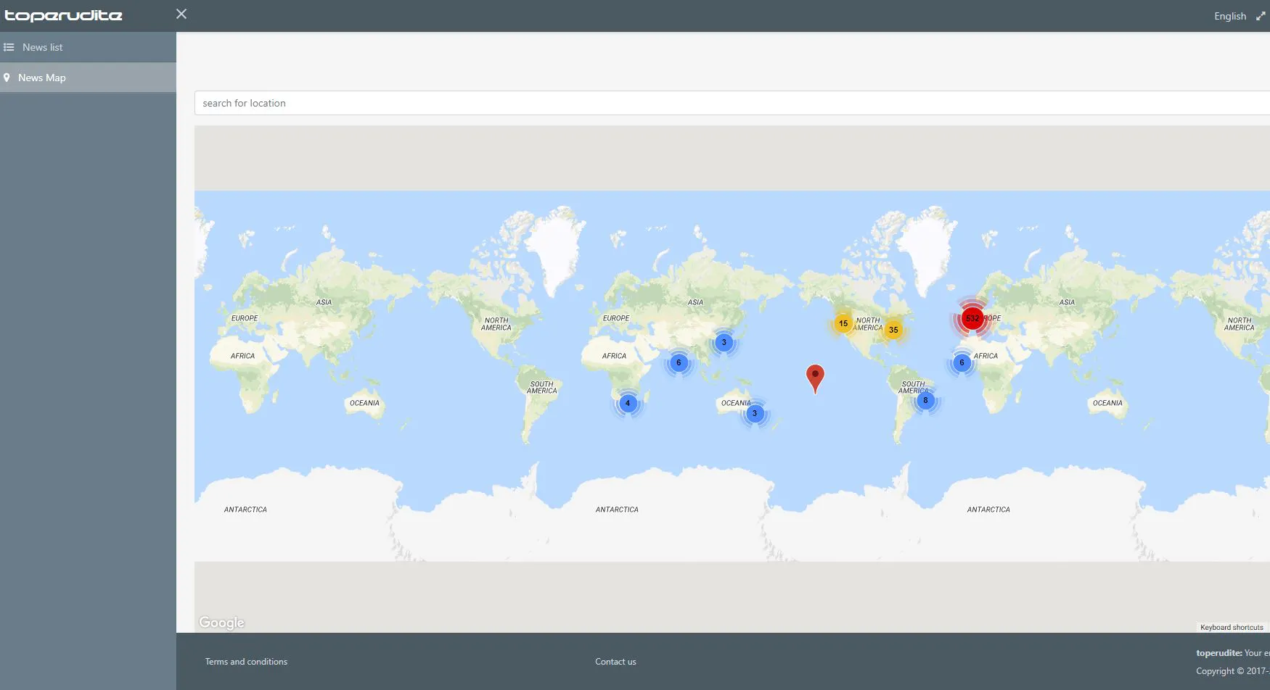Open the Google logo link on map
Screen dimensions: 1270x690
(221, 623)
